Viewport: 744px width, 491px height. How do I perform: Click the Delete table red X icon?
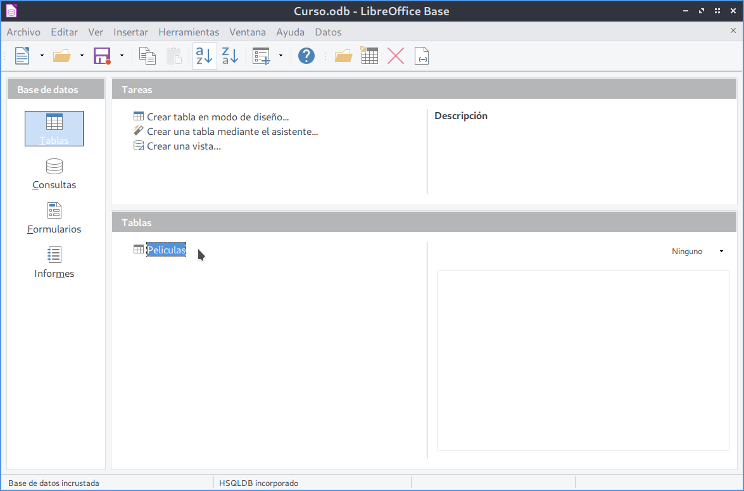[396, 56]
